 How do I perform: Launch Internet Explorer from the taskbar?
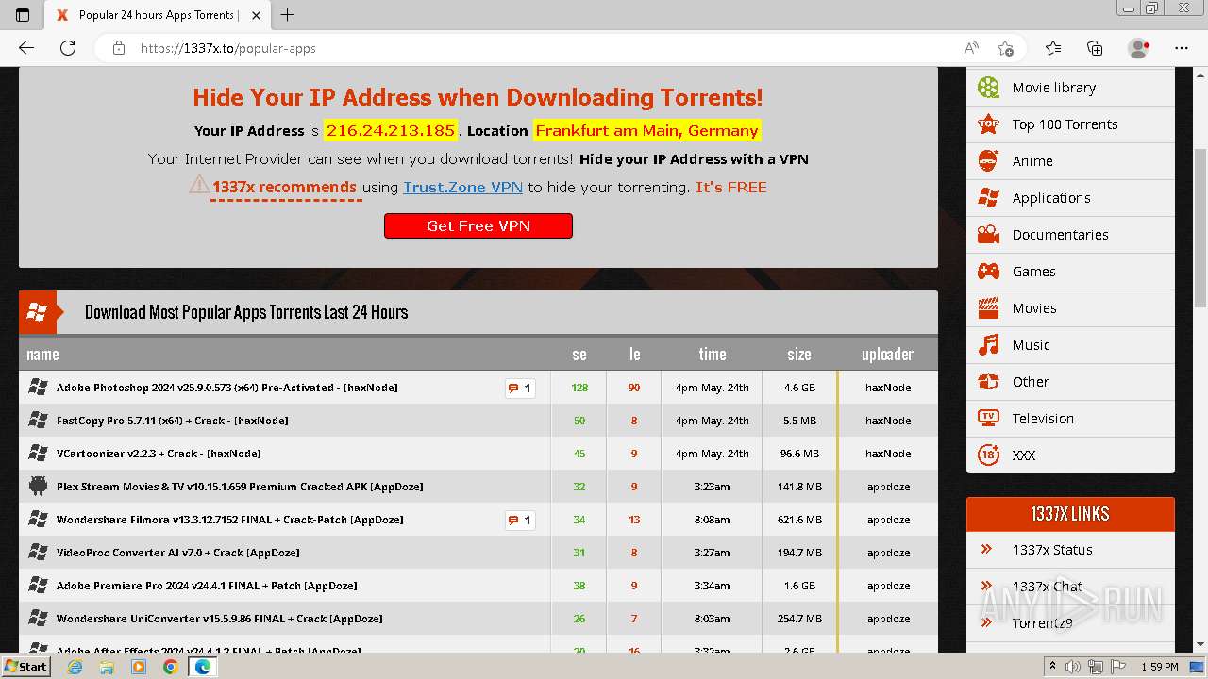pyautogui.click(x=75, y=667)
